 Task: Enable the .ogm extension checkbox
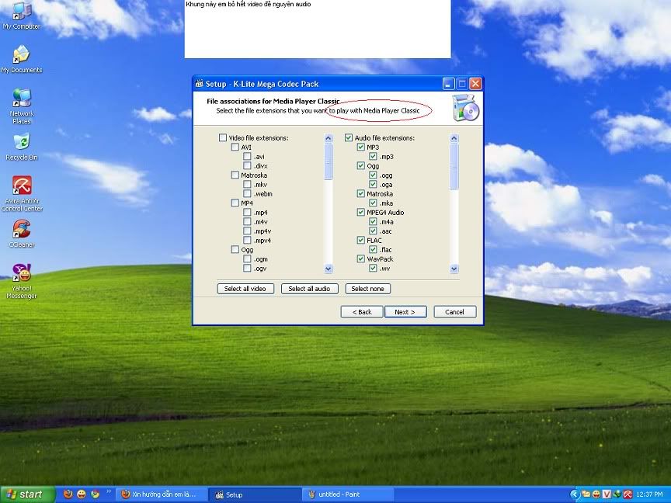247,258
